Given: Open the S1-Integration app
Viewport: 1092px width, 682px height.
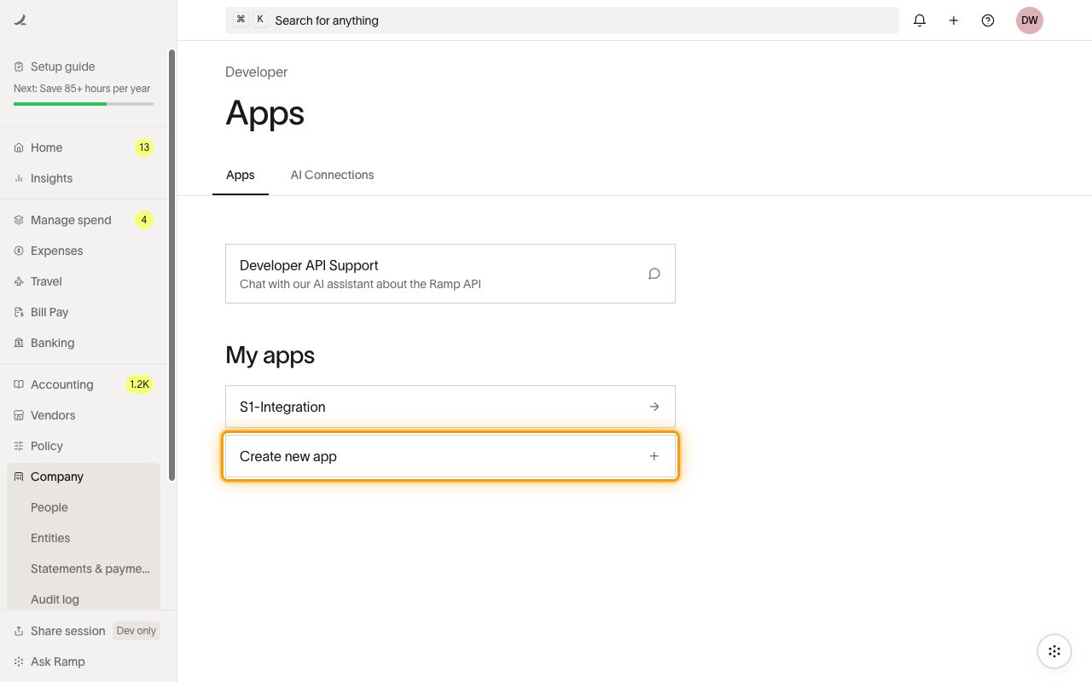Looking at the screenshot, I should click(450, 407).
